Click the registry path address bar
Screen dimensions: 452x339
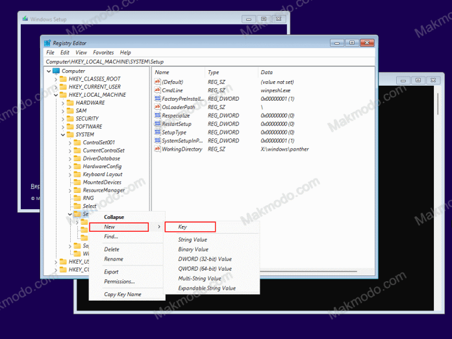210,62
